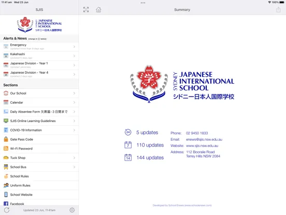The height and width of the screenshot is (215, 286).
Task: Go to the Home icon
Action: tap(98, 9)
